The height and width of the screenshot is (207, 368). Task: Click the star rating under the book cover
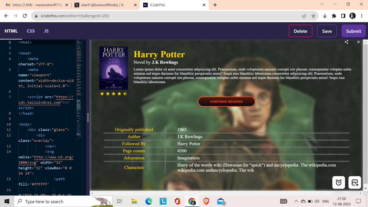(x=113, y=94)
